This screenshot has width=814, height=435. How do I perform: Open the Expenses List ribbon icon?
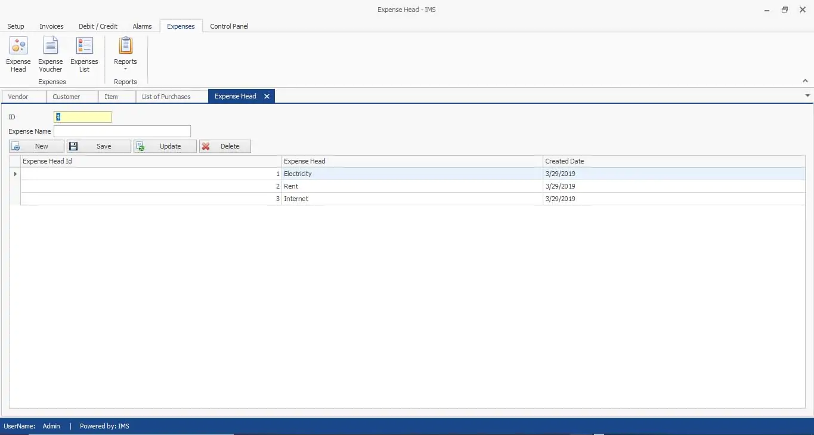(x=84, y=47)
